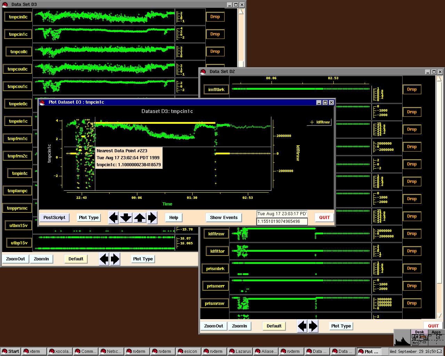The height and width of the screenshot is (356, 445).
Task: Select the prismerr label in D2
Action: 216,286
